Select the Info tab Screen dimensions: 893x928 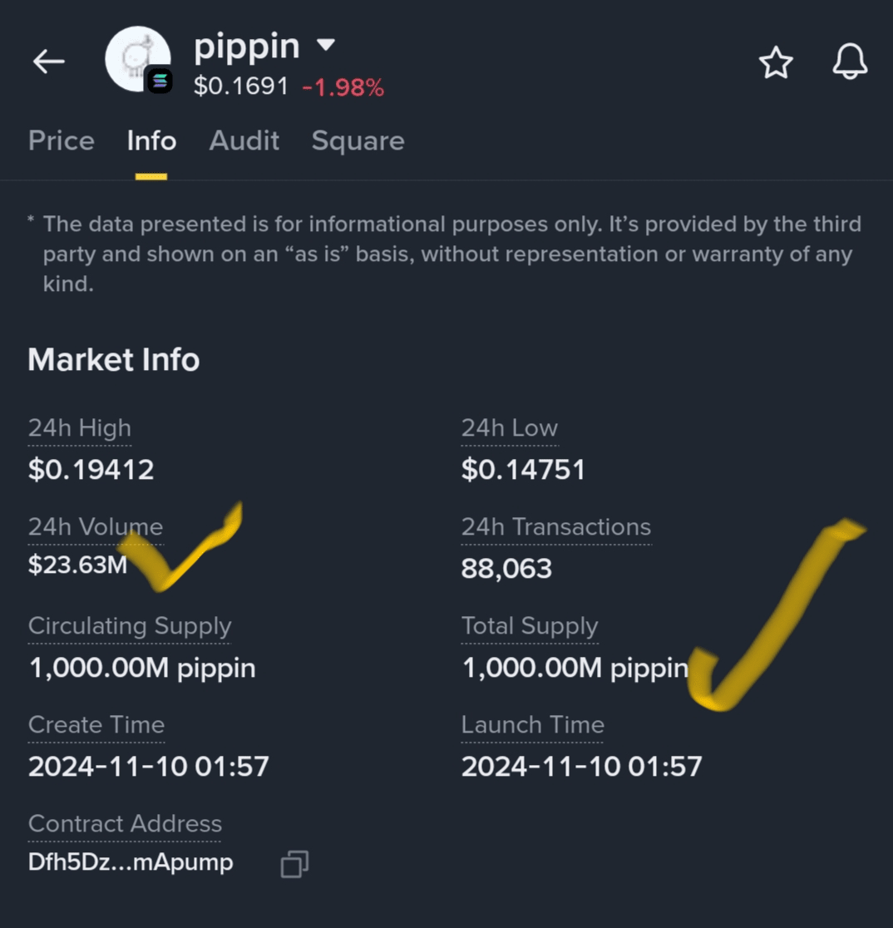(151, 141)
